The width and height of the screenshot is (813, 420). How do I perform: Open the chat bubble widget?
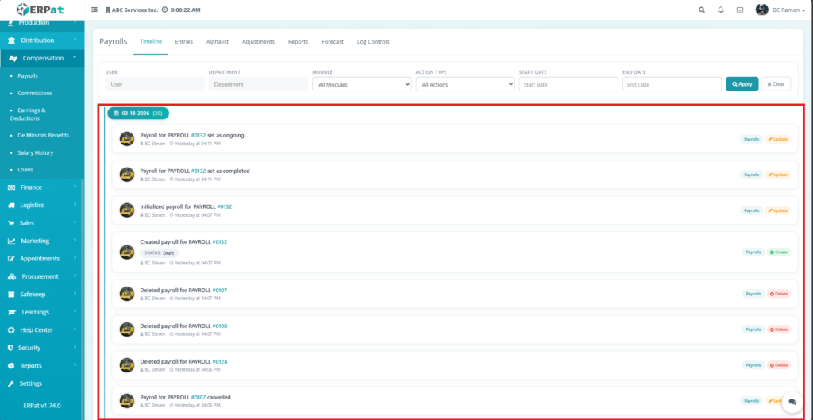792,402
